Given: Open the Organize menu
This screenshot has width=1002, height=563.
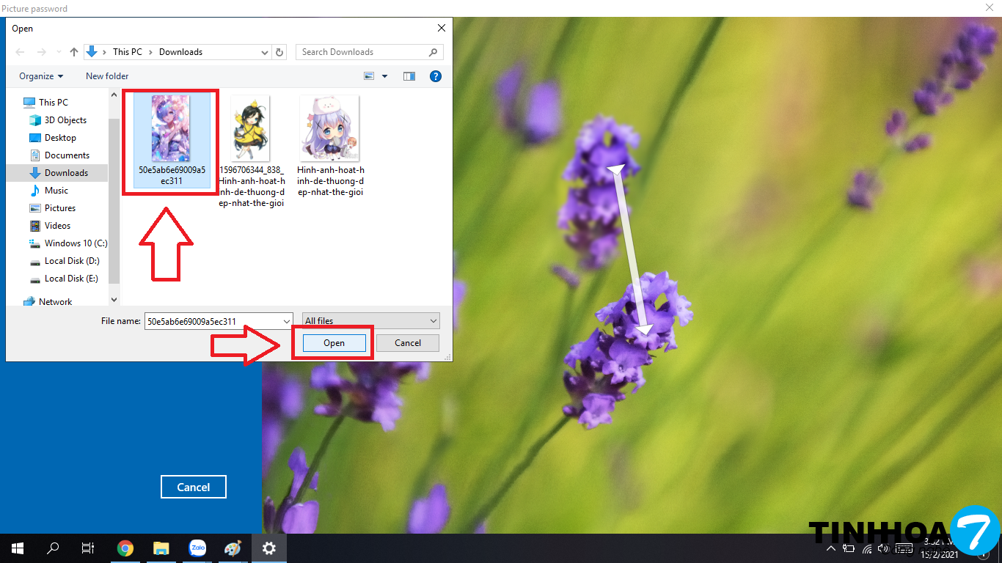Looking at the screenshot, I should pos(41,76).
